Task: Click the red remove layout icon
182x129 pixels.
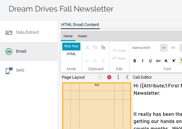Action: click(109, 77)
